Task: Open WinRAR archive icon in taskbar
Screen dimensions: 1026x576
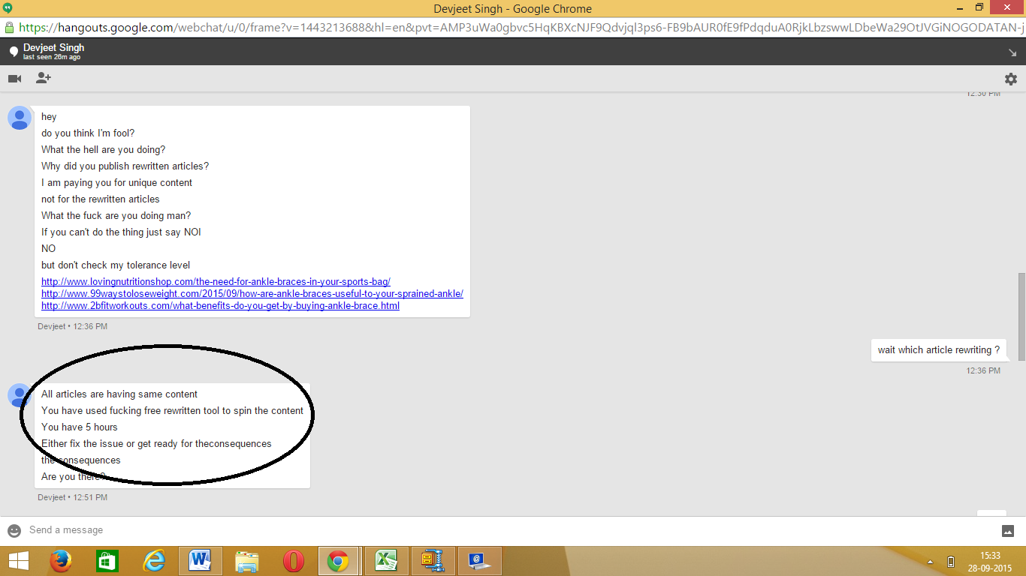Action: (433, 561)
